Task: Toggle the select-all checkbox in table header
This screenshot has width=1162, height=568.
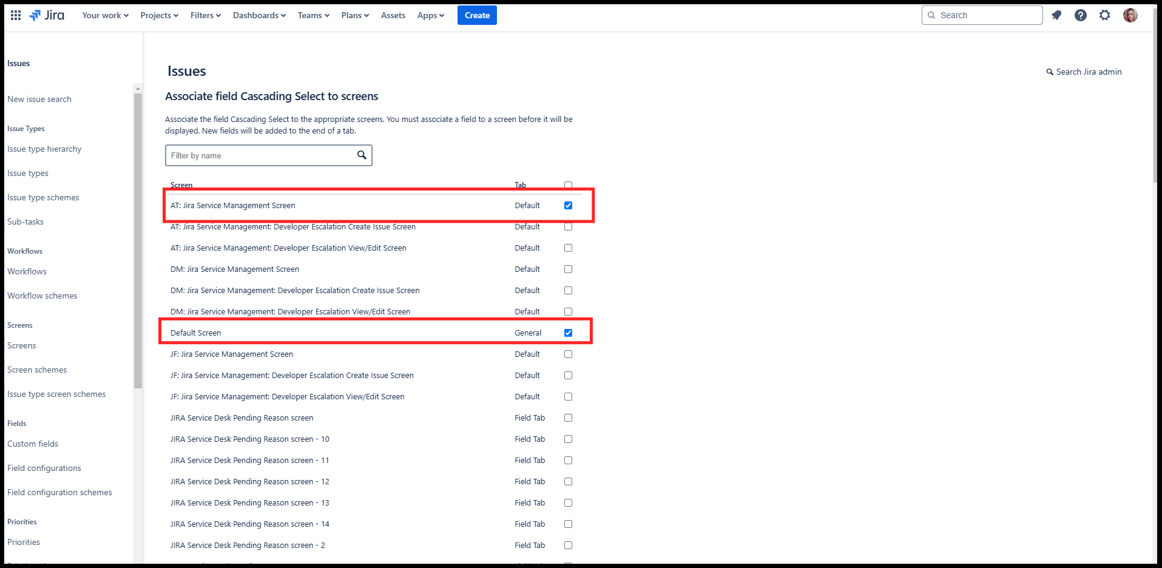Action: (568, 185)
